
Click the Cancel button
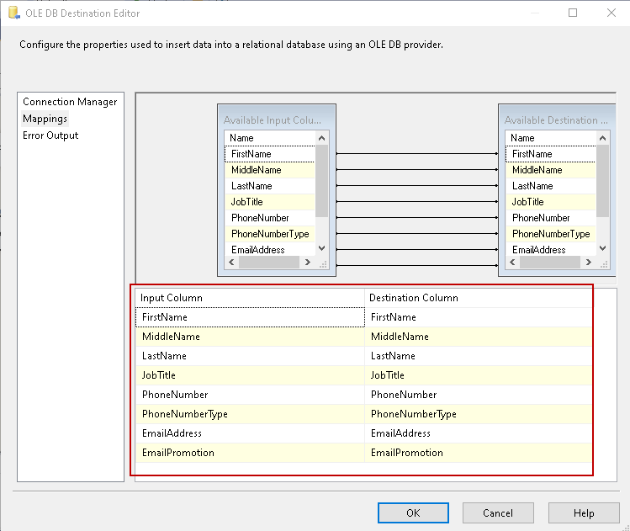click(498, 512)
